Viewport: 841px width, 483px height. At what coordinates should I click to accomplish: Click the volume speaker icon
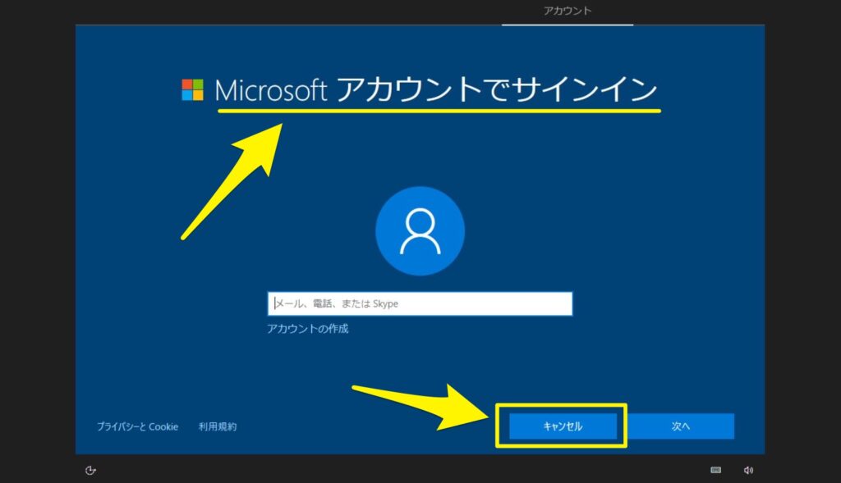click(x=748, y=470)
